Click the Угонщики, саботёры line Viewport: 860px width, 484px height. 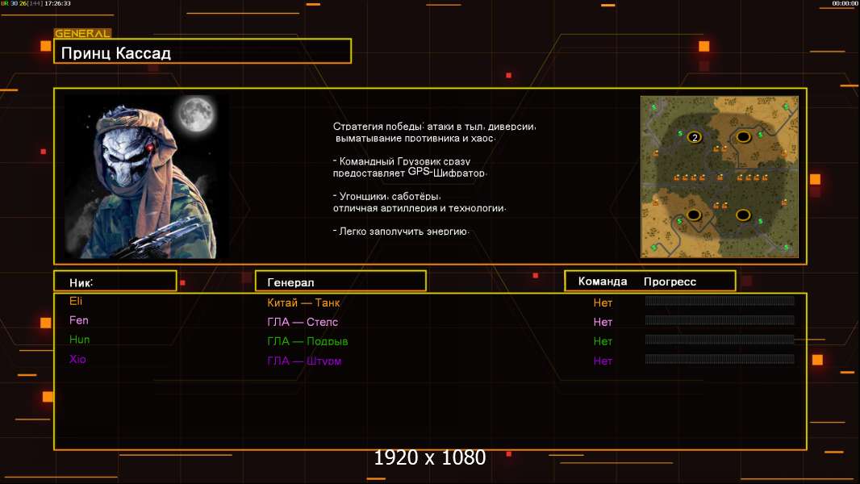(386, 196)
